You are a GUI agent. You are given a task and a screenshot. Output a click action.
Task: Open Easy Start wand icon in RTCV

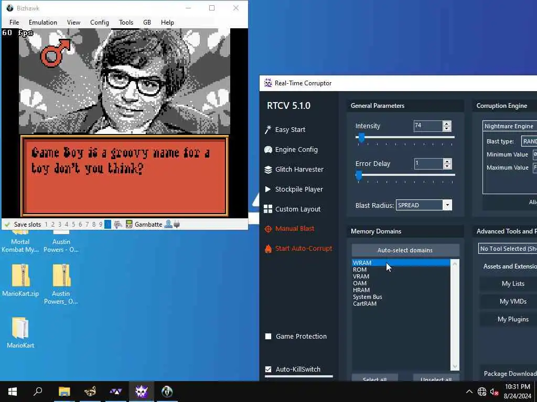(268, 130)
